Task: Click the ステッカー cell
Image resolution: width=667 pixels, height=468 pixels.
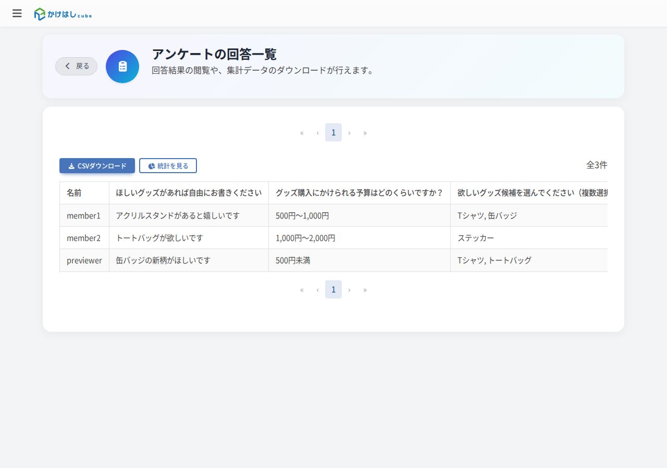Action: point(529,238)
